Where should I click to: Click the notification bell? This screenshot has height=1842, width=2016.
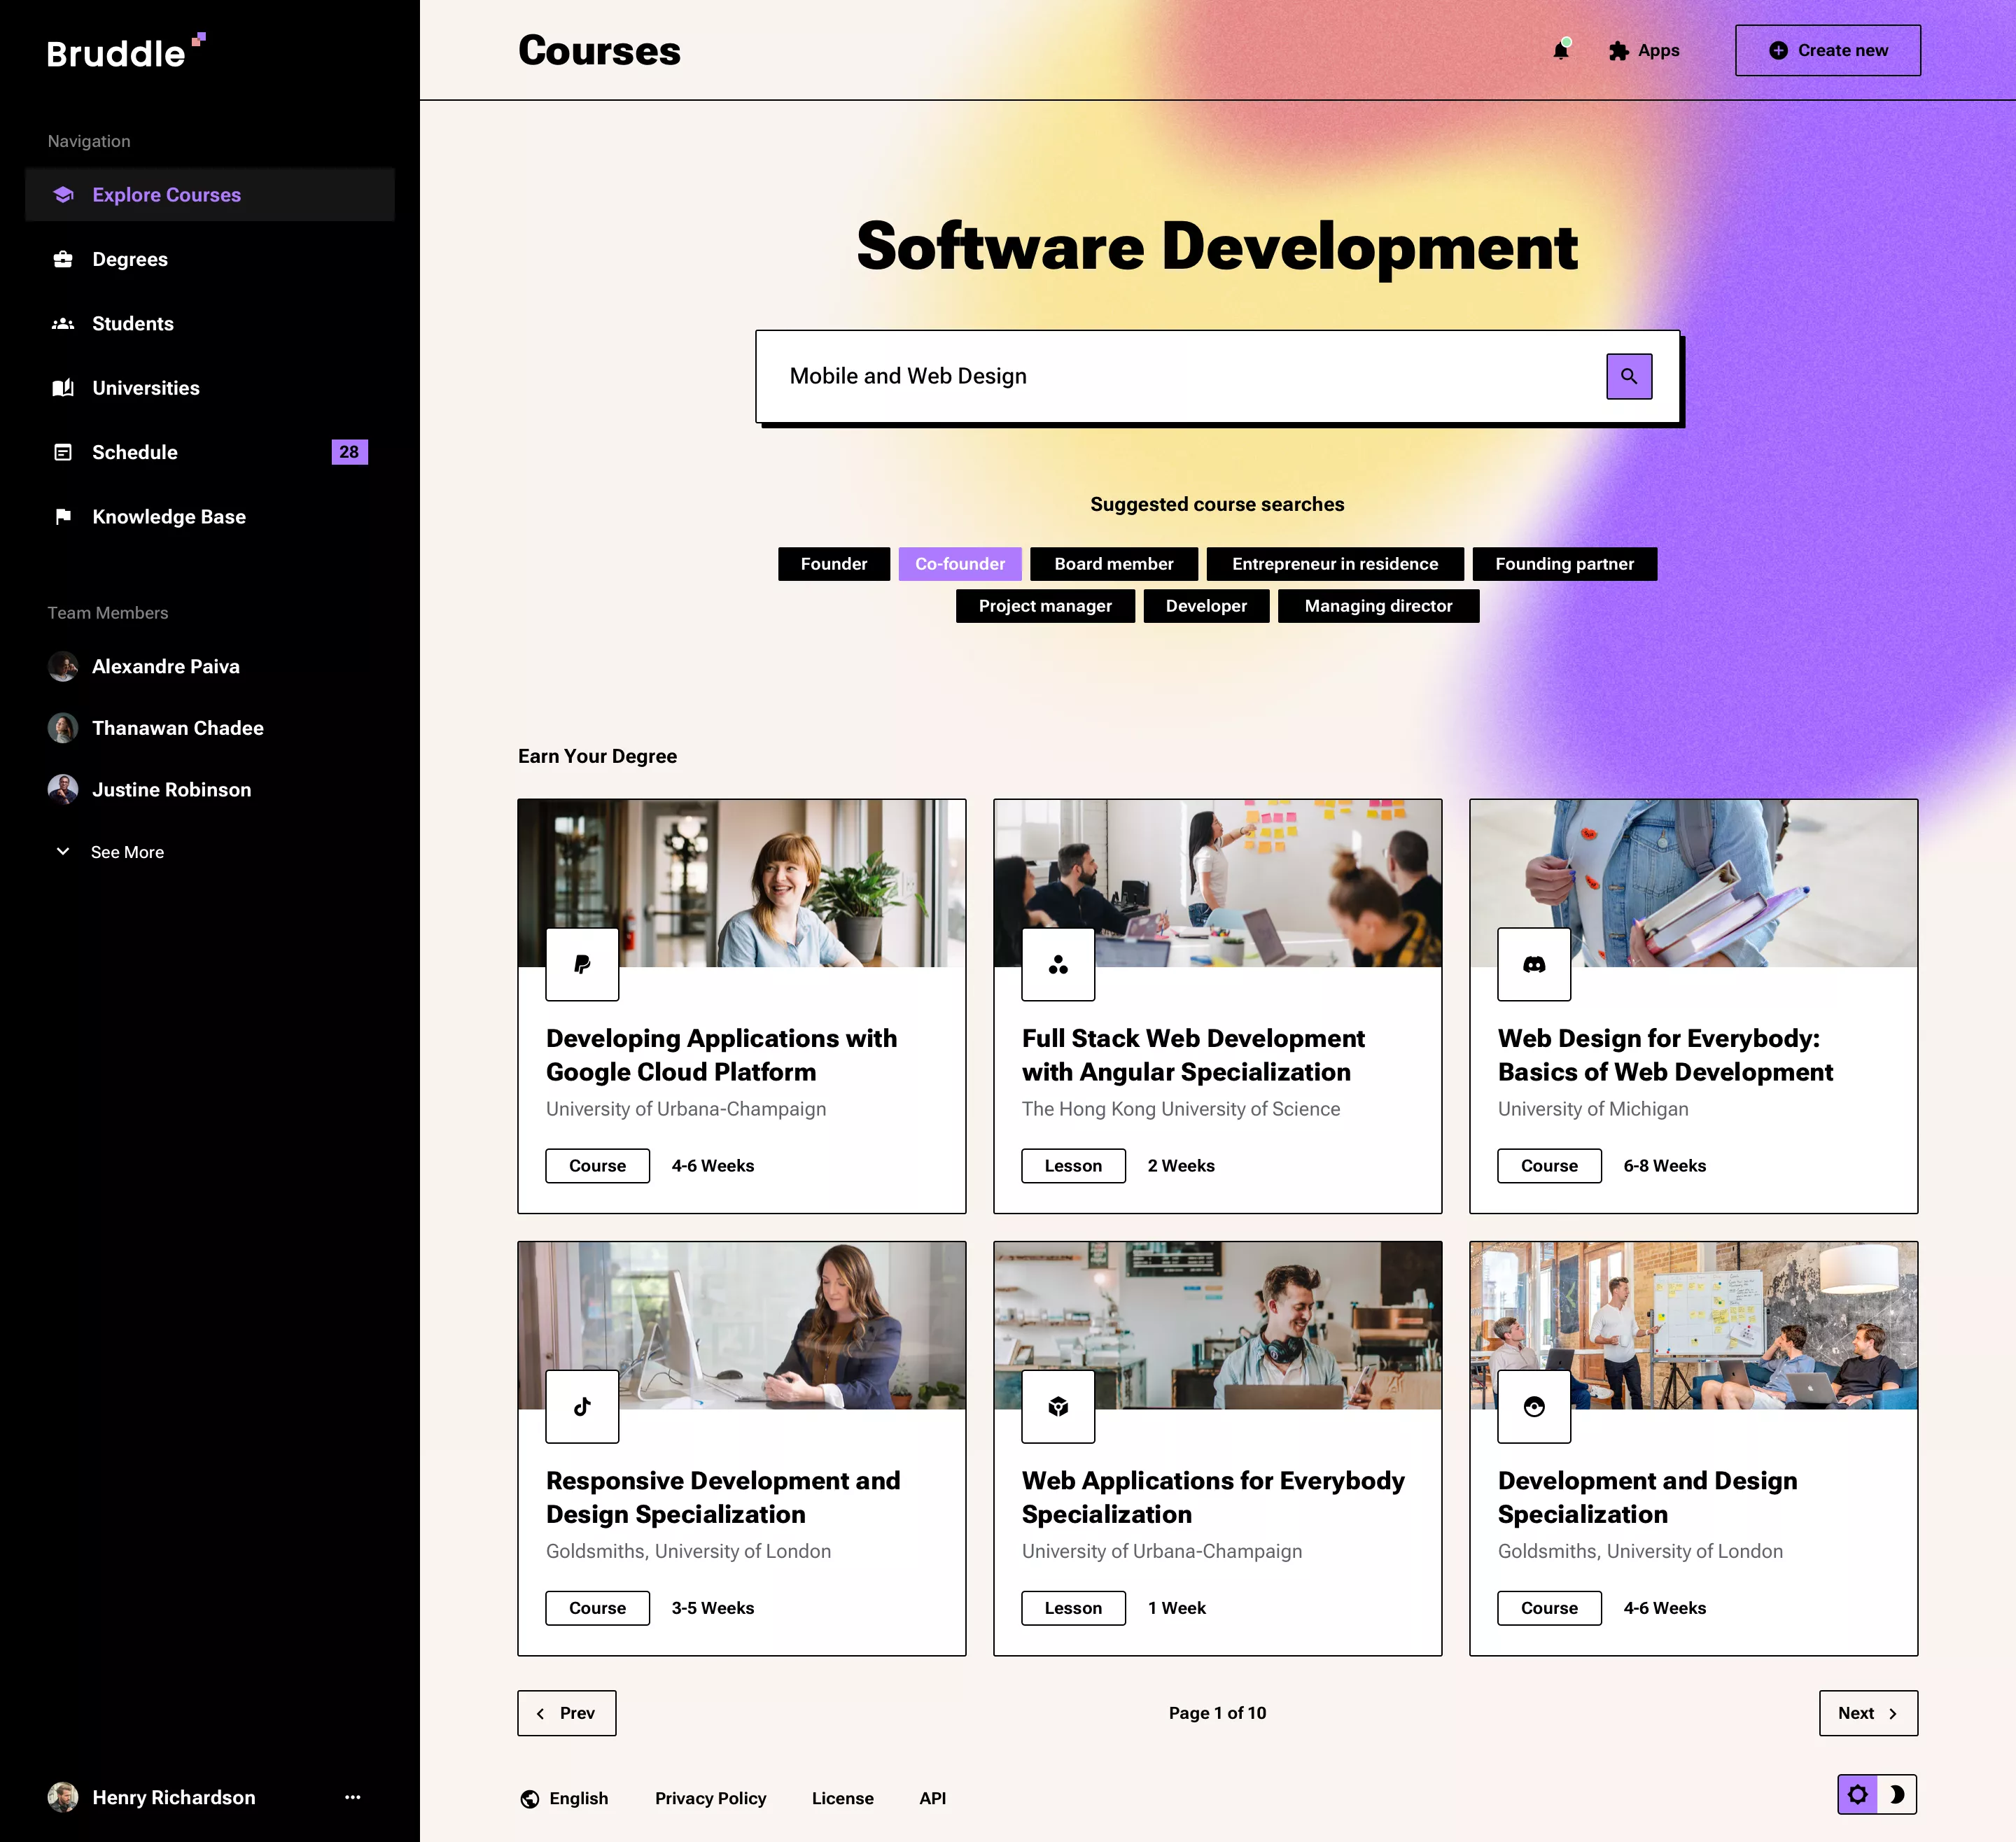click(x=1561, y=50)
